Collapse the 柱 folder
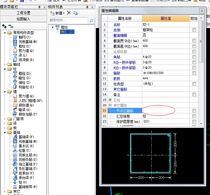The image size is (210, 195). click(x=5, y=69)
